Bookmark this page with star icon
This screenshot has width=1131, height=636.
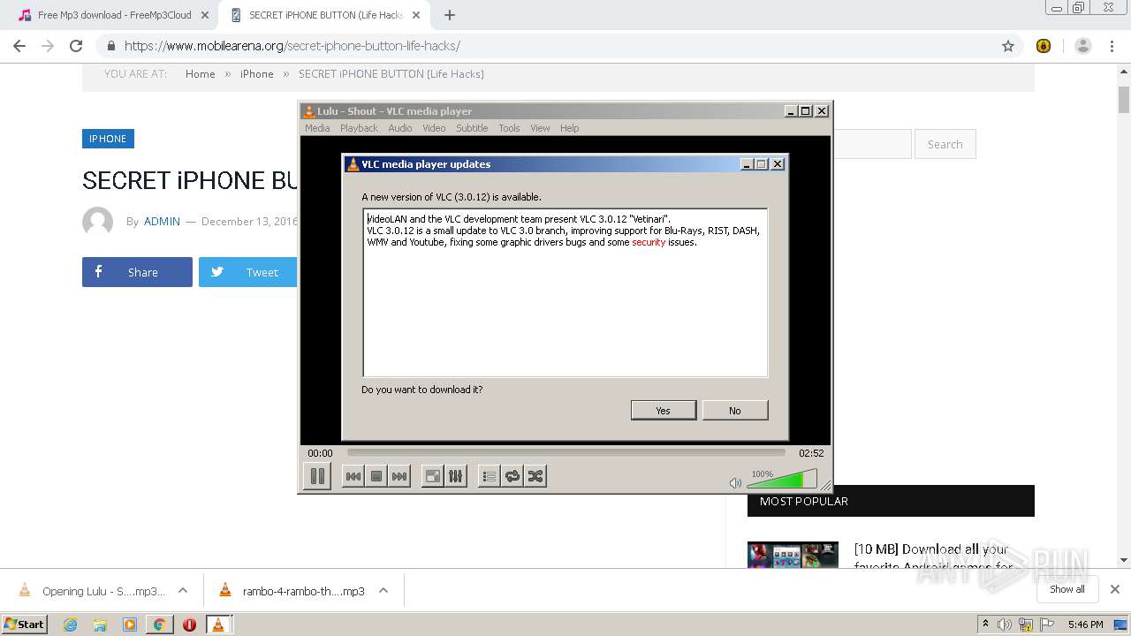1008,46
